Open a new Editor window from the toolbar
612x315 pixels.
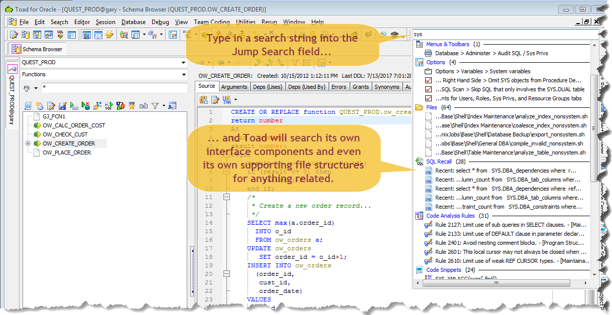(14, 35)
